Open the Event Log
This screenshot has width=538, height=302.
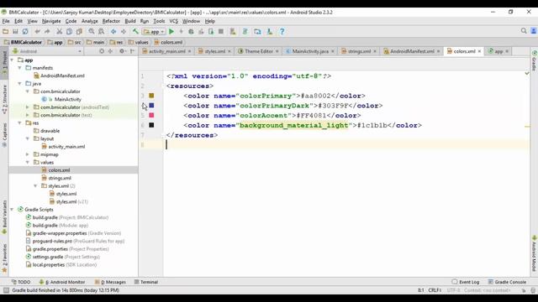pyautogui.click(x=466, y=282)
